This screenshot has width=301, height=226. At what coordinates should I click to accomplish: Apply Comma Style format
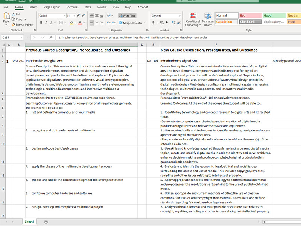pyautogui.click(x=167, y=23)
